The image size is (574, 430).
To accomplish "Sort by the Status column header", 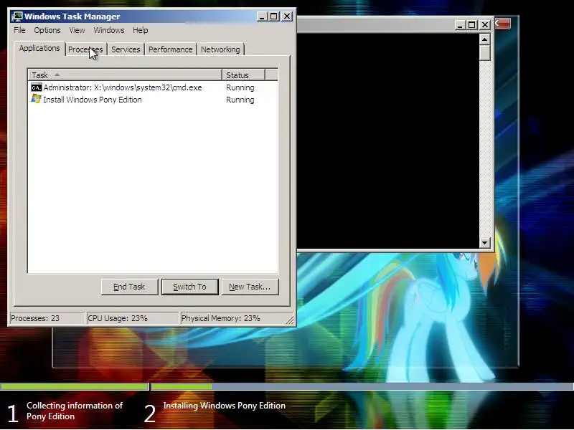I will pyautogui.click(x=243, y=75).
